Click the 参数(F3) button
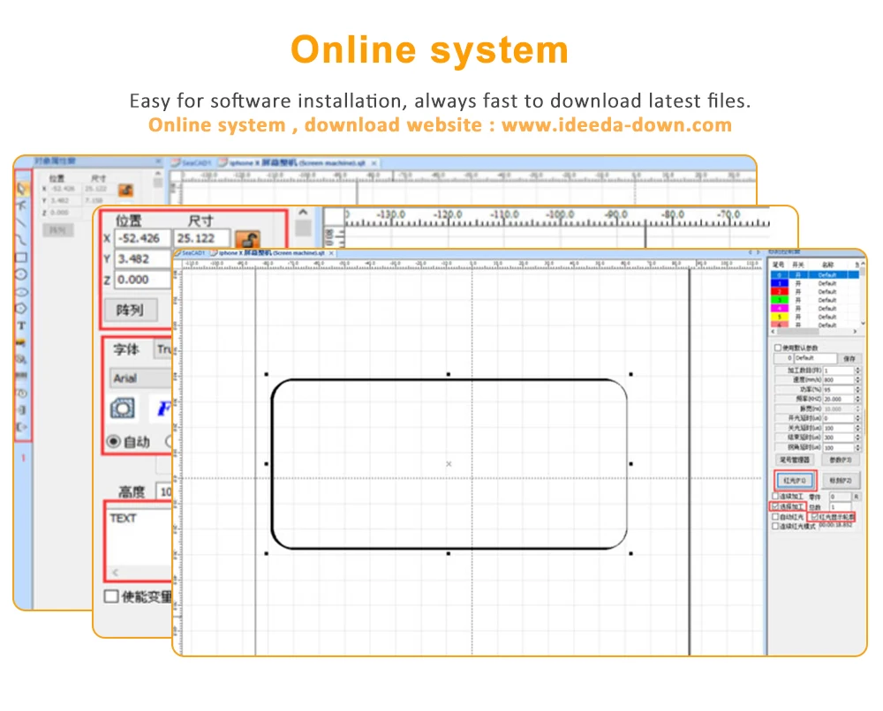The width and height of the screenshot is (883, 711). [841, 460]
